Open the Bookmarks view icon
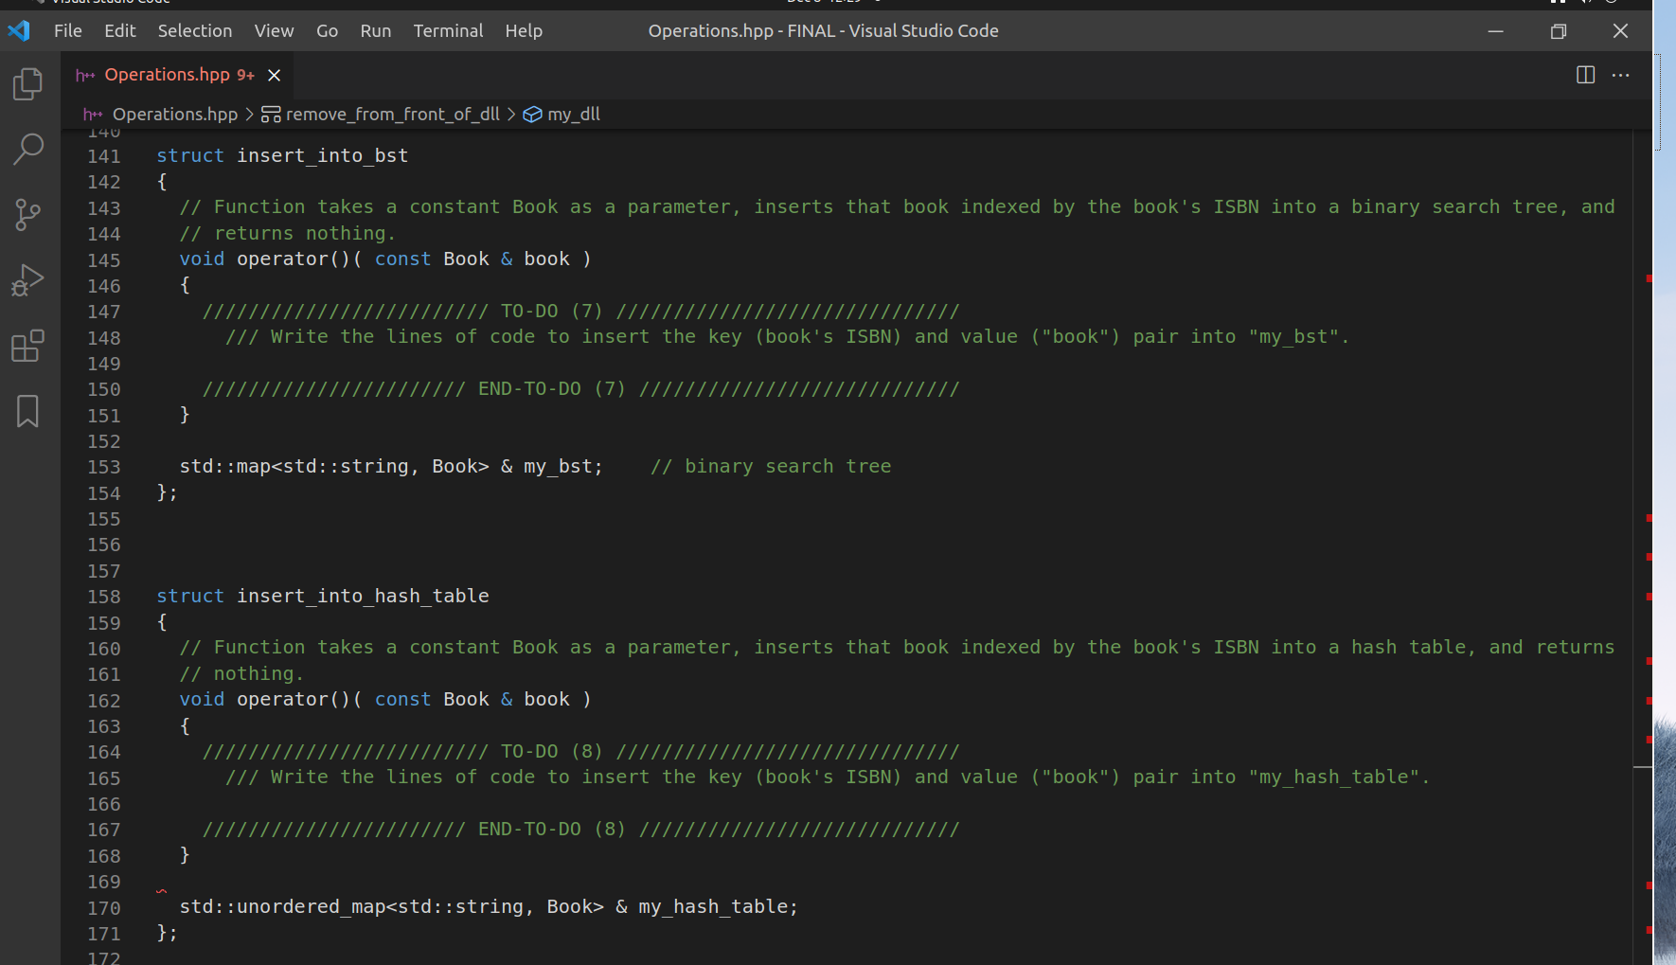The height and width of the screenshot is (965, 1676). [28, 411]
